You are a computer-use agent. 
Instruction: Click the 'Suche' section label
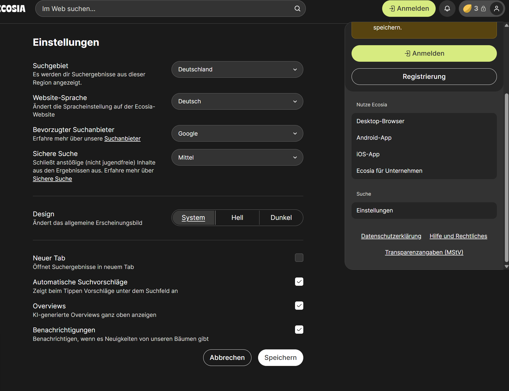(364, 194)
